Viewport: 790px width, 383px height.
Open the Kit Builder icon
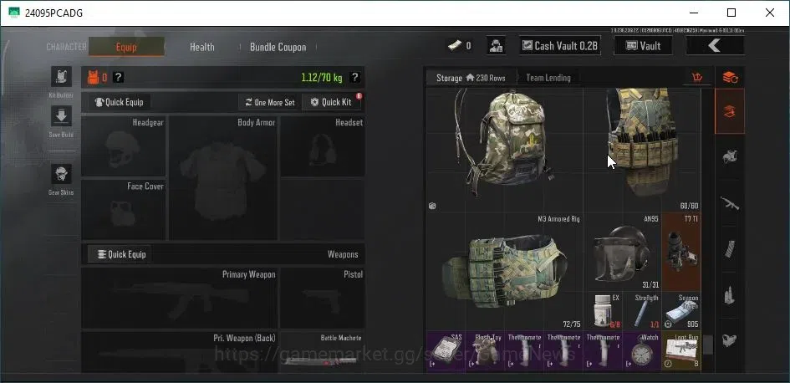pos(61,77)
